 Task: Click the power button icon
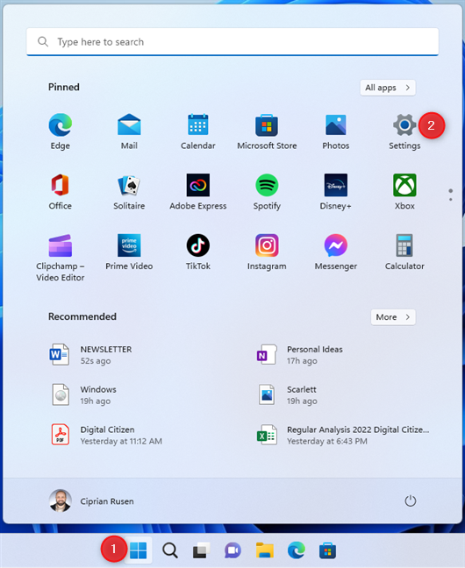(x=411, y=501)
